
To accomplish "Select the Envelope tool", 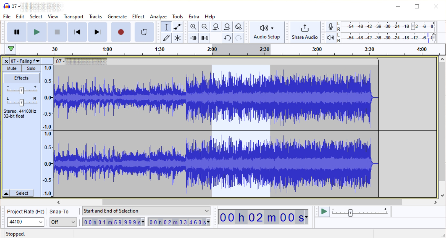I will click(177, 27).
